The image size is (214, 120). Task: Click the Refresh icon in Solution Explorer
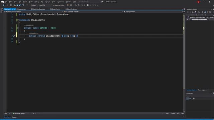click(x=205, y=12)
